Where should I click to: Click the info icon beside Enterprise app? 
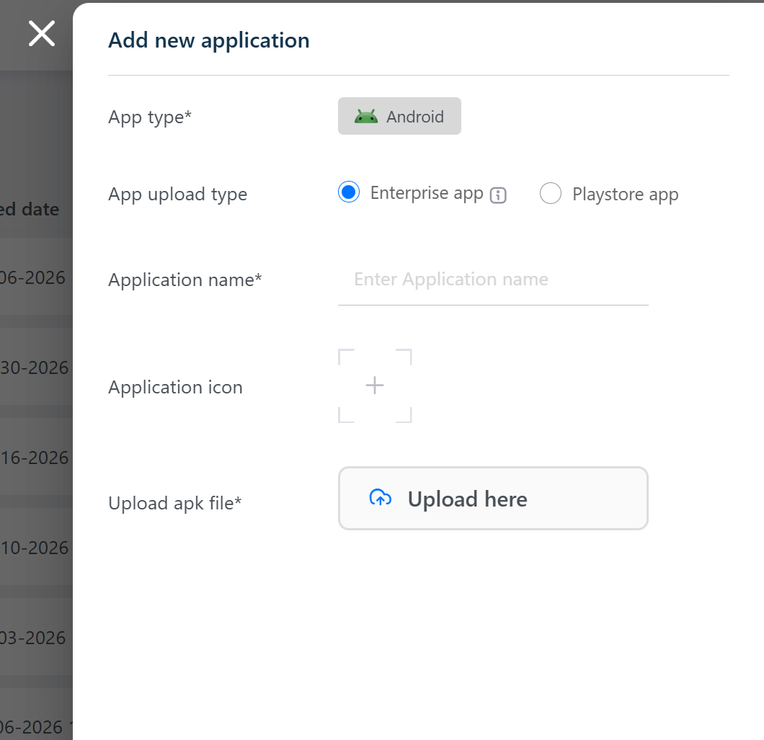click(x=498, y=195)
